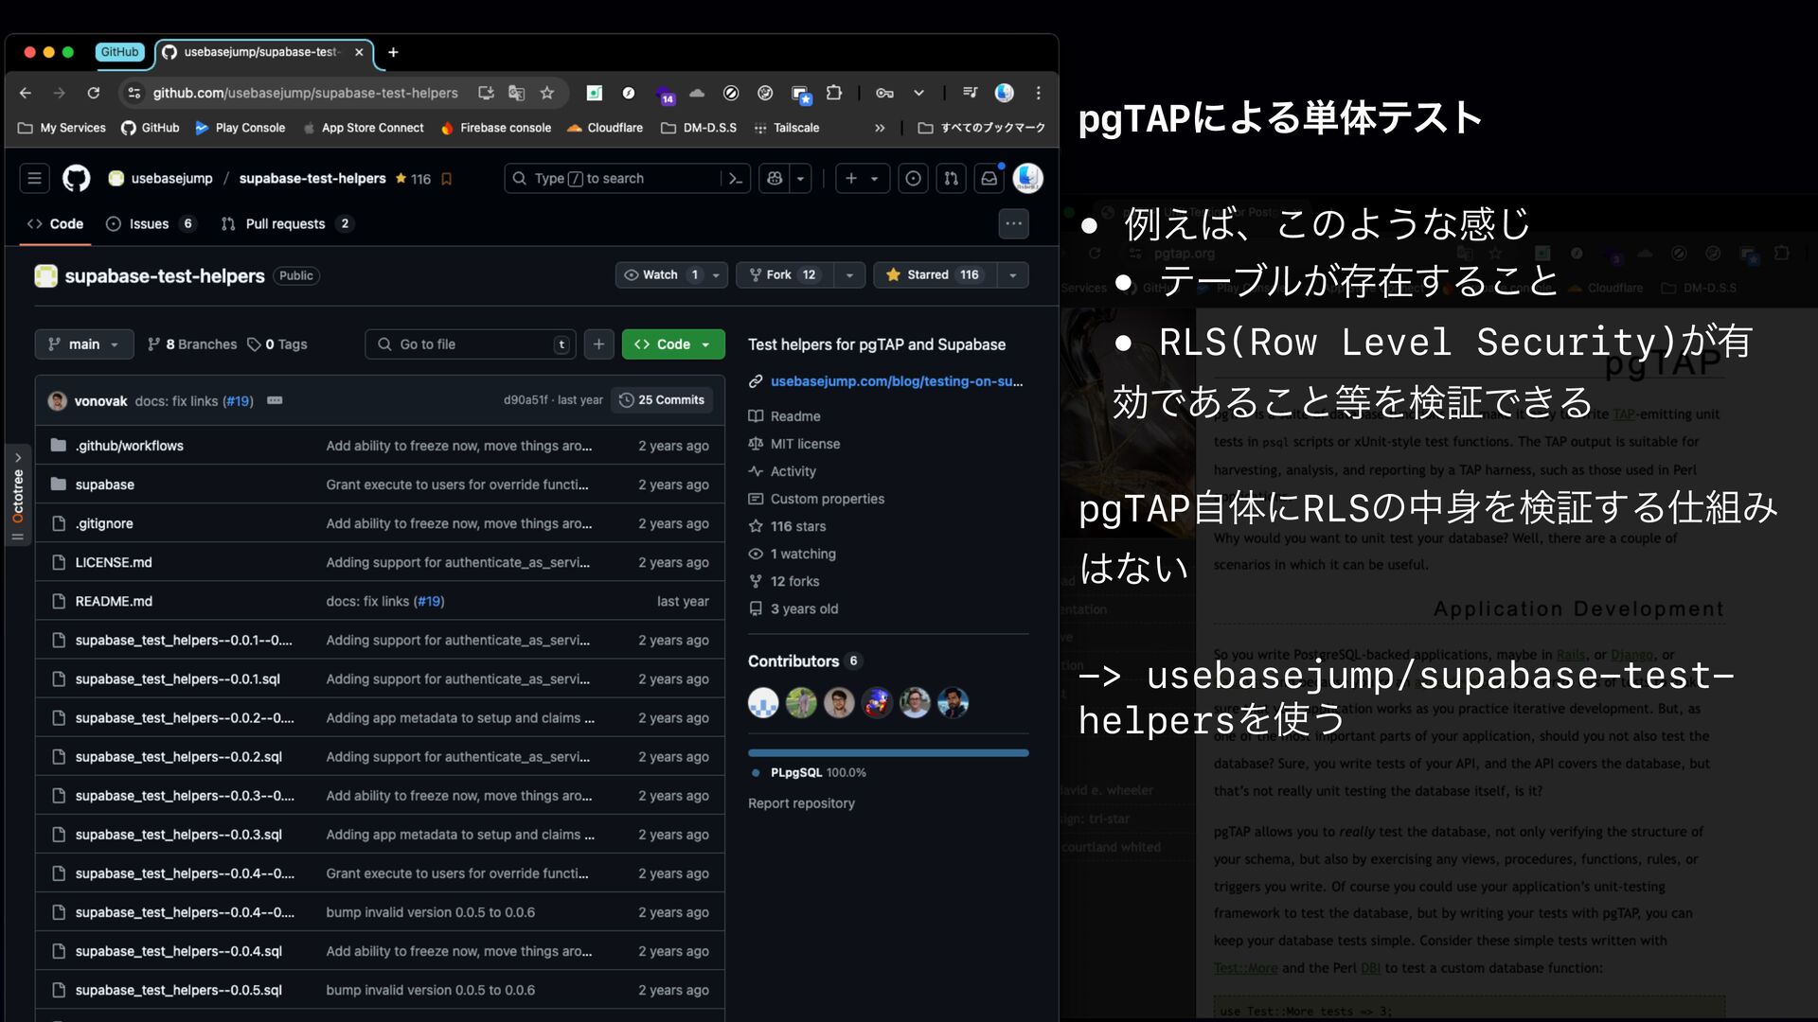
Task: Open GitHub Copilot chat icon
Action: [x=775, y=178]
